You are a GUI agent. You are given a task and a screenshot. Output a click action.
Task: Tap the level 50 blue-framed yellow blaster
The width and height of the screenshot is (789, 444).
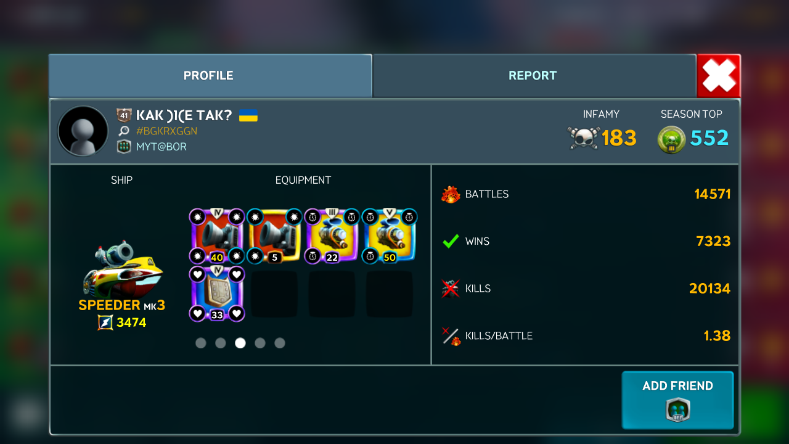tap(390, 236)
